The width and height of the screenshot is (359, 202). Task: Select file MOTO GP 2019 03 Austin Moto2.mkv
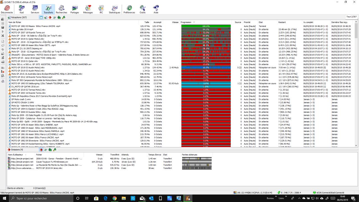point(28,67)
